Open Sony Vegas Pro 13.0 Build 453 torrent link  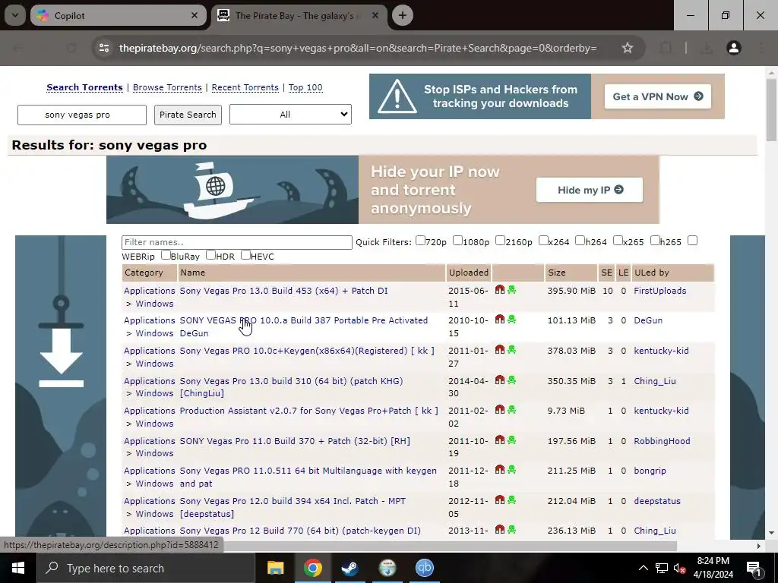[284, 291]
